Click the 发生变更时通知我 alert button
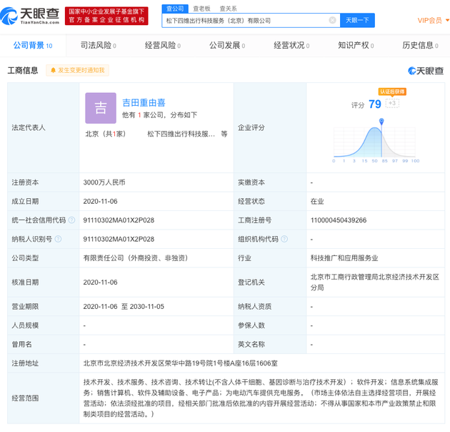Viewport: 450px width, 432px height. (x=77, y=70)
